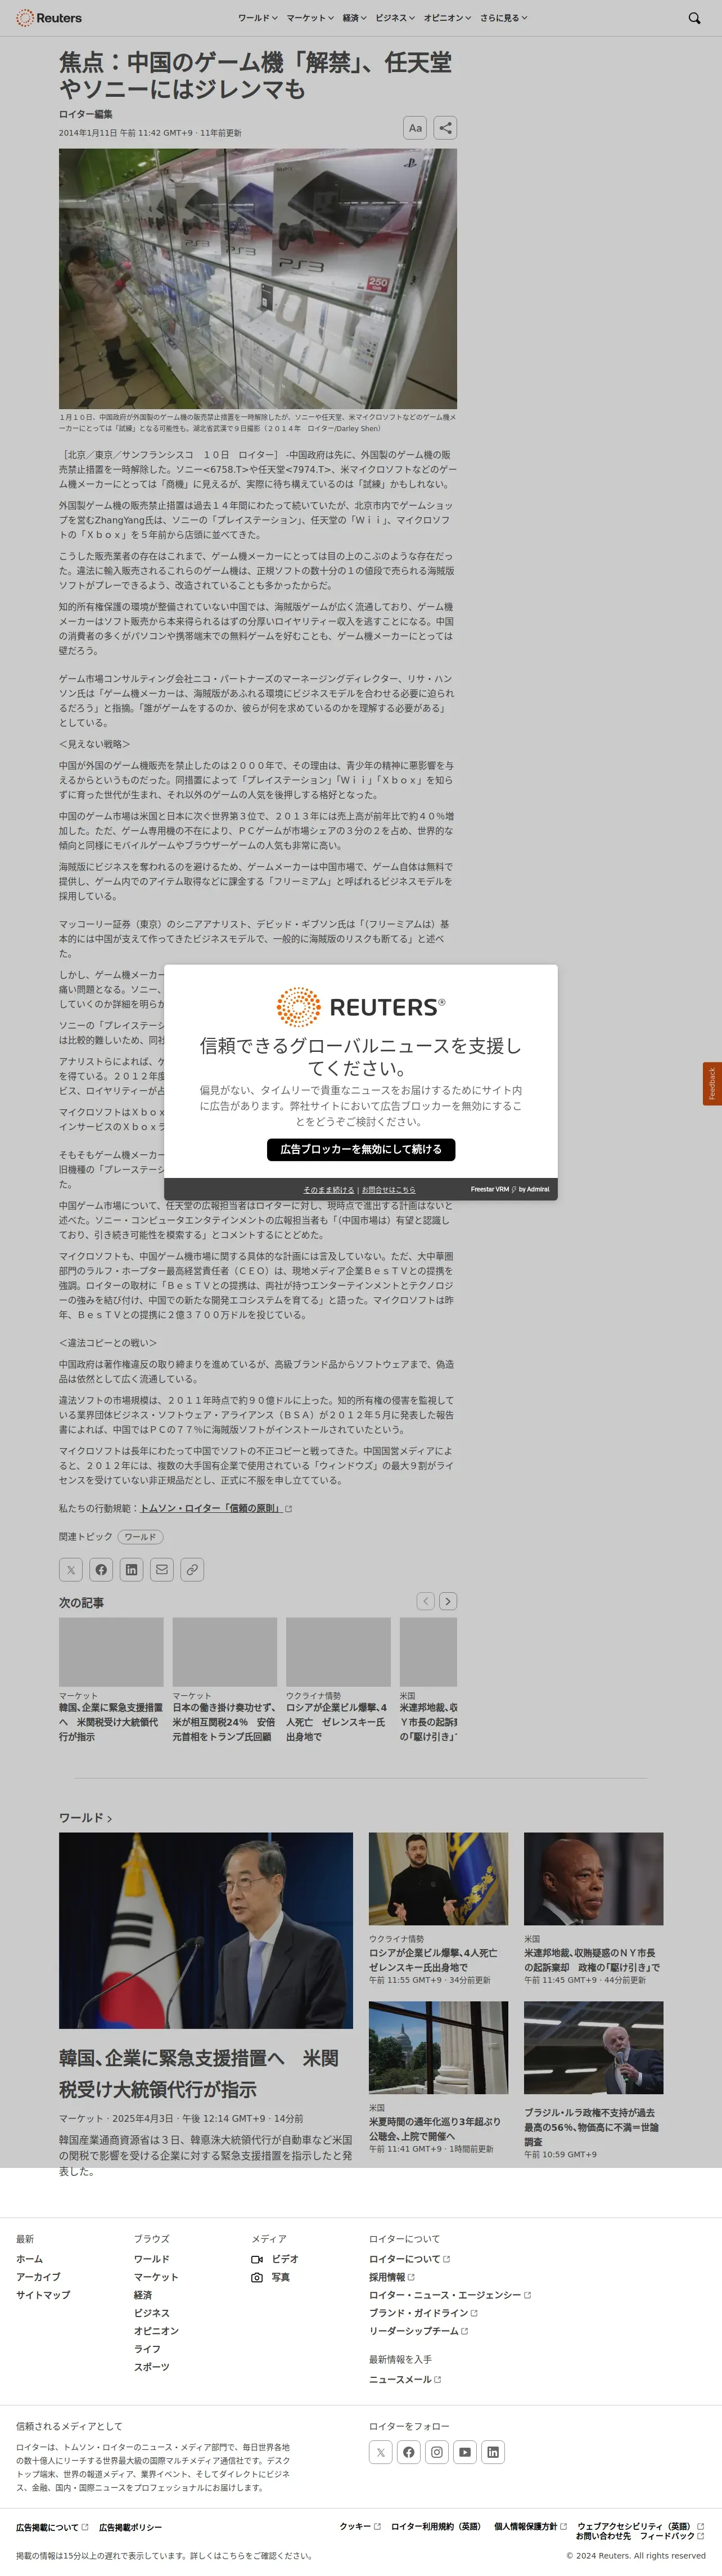
Task: Share article via Facebook icon under article
Action: [101, 1569]
